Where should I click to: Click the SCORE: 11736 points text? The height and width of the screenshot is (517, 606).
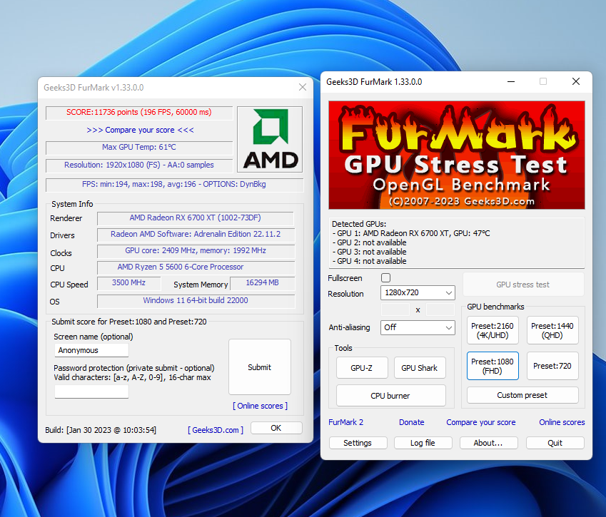pos(138,113)
